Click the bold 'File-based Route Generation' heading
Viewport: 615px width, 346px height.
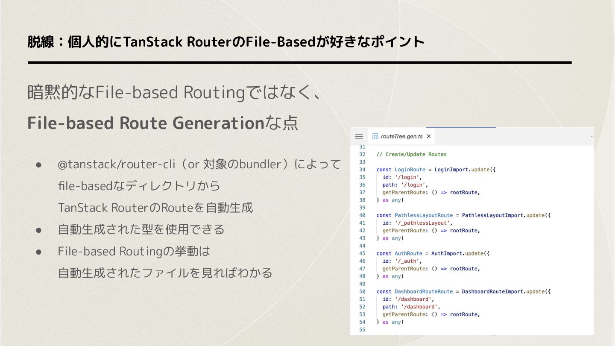(145, 123)
